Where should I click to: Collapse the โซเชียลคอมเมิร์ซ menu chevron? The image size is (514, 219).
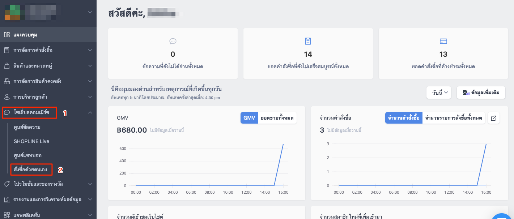pyautogui.click(x=90, y=113)
